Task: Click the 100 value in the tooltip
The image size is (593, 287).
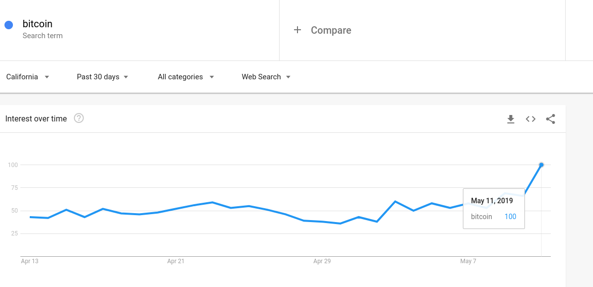Action: click(x=510, y=217)
